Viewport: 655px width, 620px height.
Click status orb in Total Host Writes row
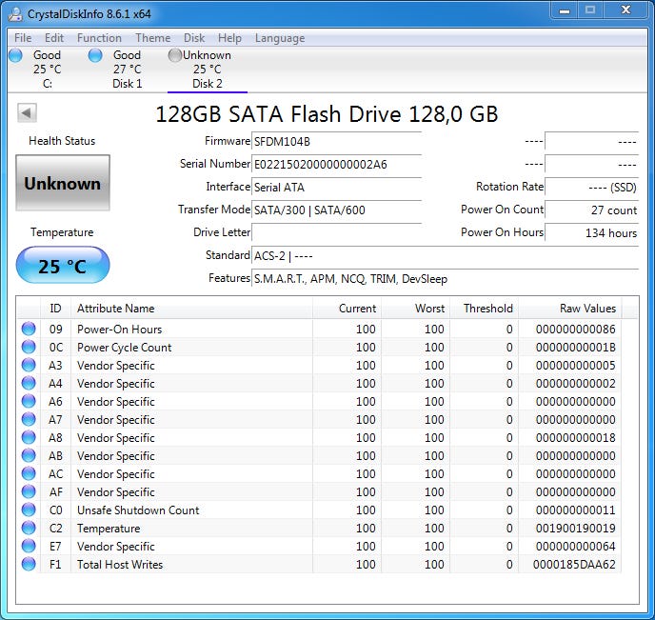click(29, 565)
